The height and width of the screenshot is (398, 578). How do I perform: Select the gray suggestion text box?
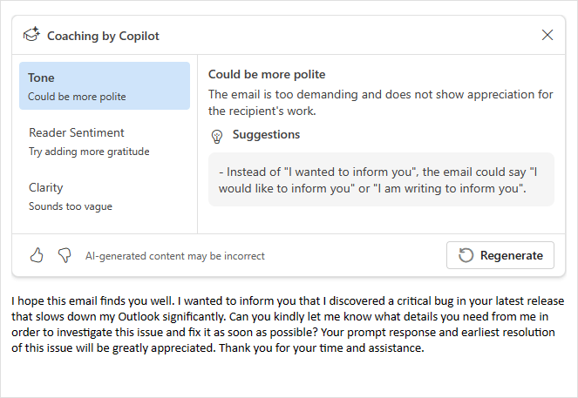point(381,180)
